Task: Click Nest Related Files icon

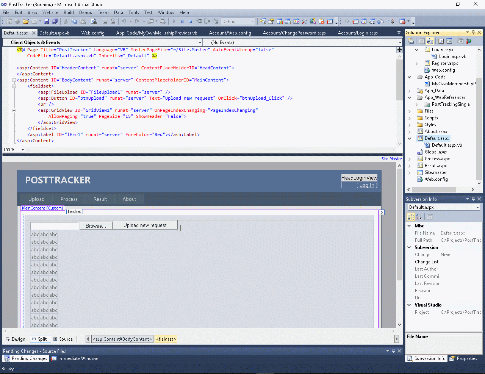Action: [x=430, y=41]
